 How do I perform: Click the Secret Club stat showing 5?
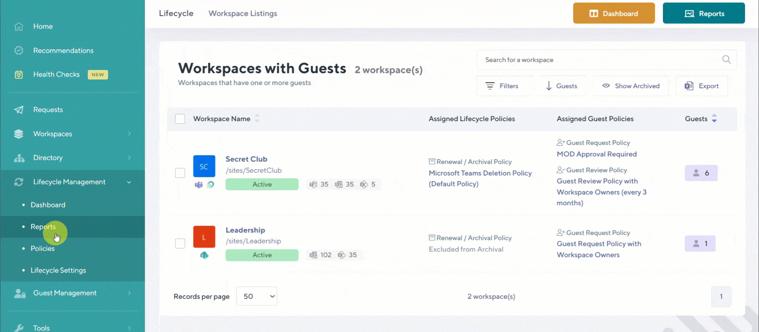[368, 184]
